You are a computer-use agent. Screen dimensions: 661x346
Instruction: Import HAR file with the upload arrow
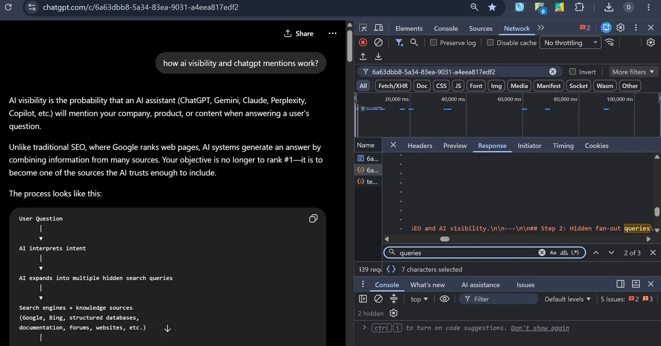pyautogui.click(x=363, y=56)
